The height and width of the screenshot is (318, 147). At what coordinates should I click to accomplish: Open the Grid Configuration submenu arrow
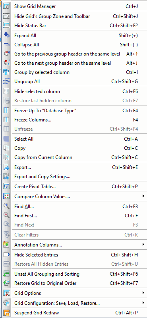point(143,303)
